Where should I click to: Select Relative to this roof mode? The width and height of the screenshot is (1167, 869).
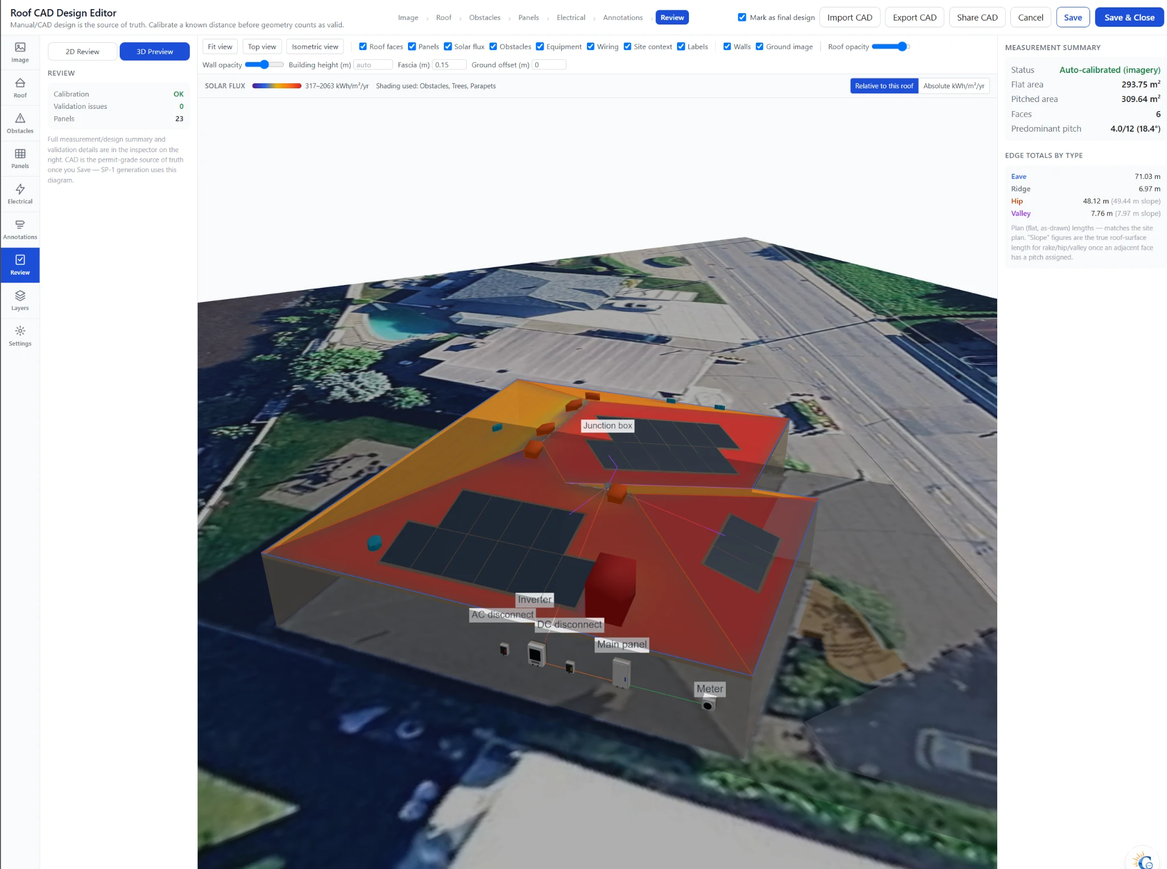(x=884, y=86)
